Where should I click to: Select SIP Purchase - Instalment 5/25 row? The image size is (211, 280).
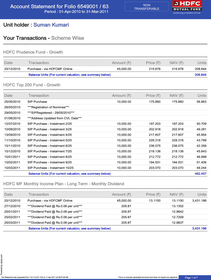pos(50,140)
